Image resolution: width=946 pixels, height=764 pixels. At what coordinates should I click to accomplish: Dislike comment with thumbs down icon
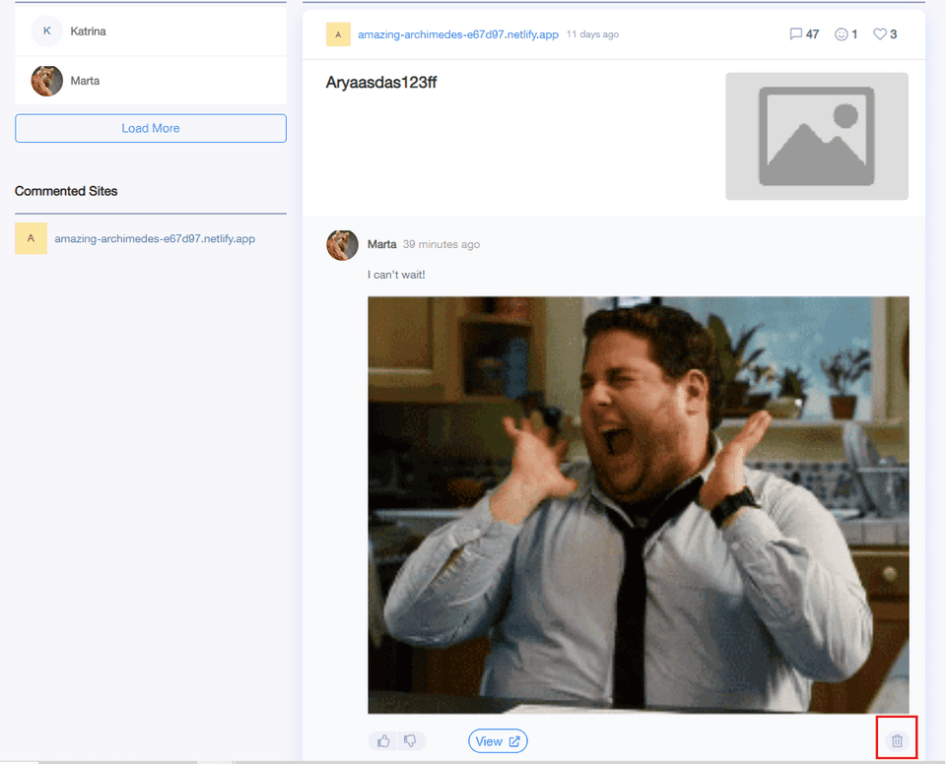[411, 740]
